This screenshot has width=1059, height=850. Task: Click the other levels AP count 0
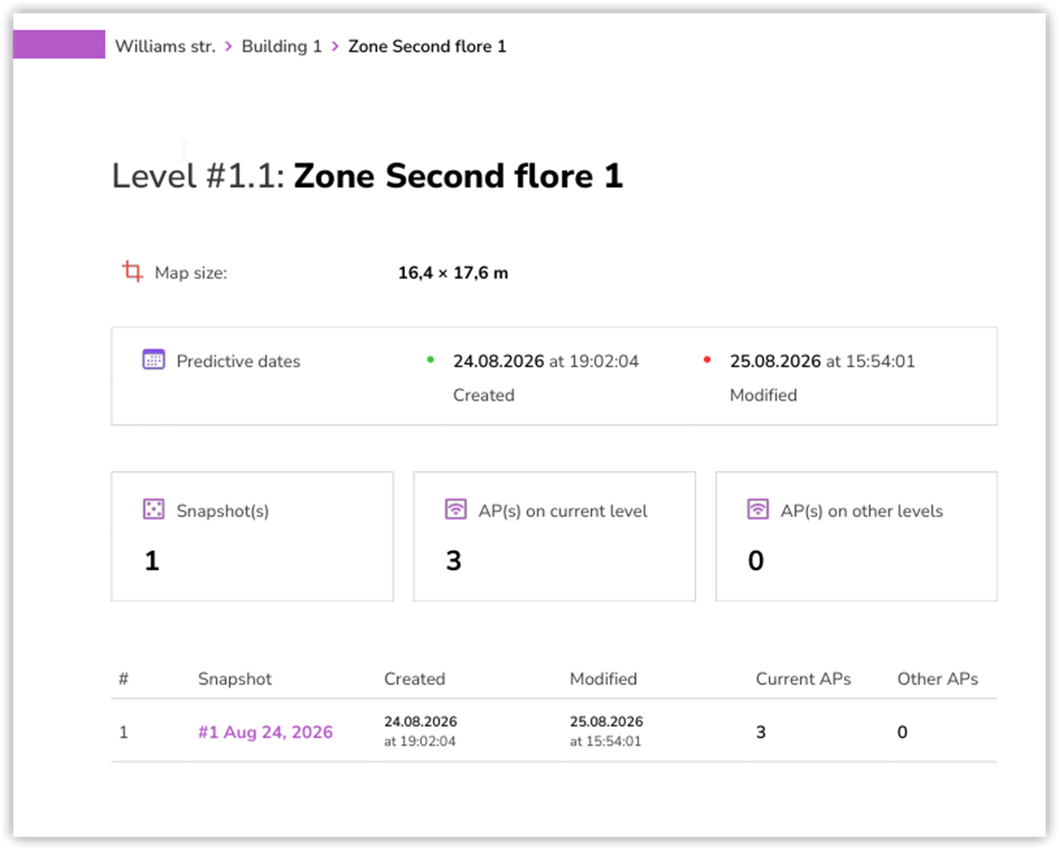(756, 560)
